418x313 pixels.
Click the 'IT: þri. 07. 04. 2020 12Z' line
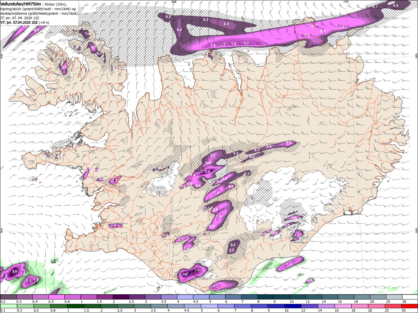tap(19, 18)
